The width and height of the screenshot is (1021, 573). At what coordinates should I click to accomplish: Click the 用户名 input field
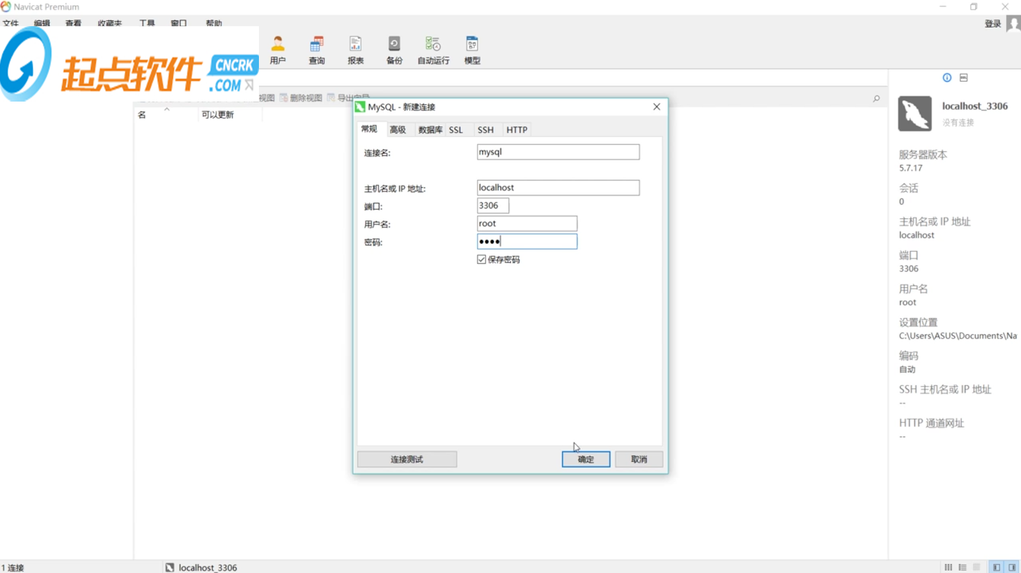pyautogui.click(x=527, y=224)
